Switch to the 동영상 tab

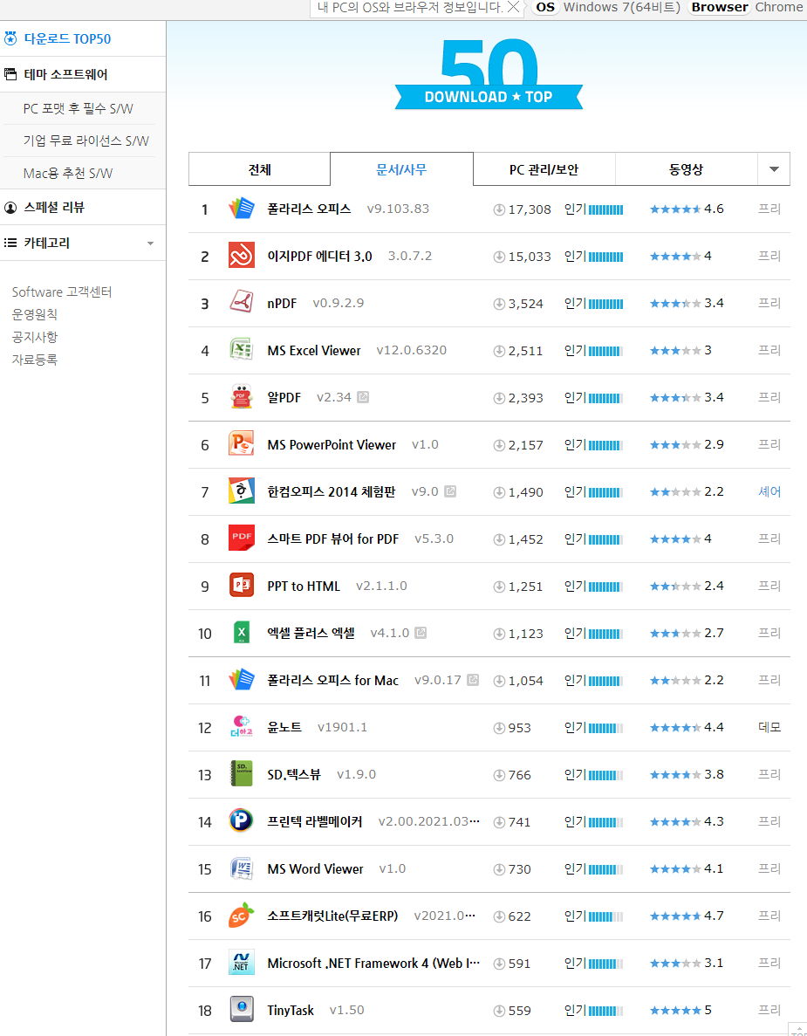tap(686, 169)
